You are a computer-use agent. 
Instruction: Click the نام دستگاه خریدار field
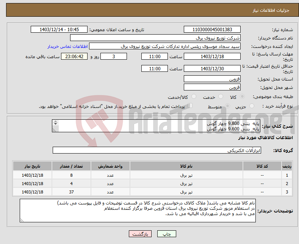[155, 38]
